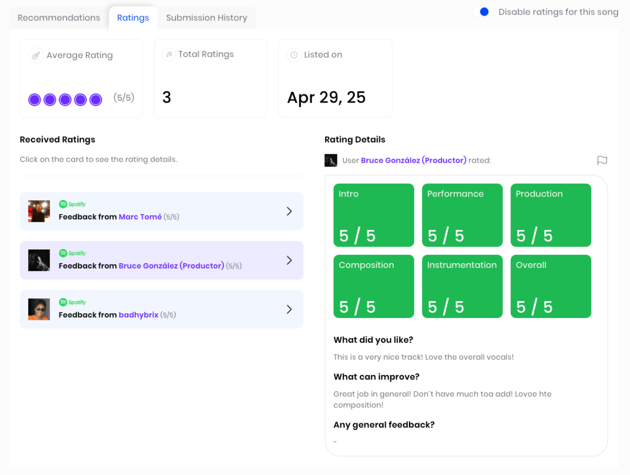Click the third purple rating dot
This screenshot has height=475, width=630.
(x=65, y=99)
